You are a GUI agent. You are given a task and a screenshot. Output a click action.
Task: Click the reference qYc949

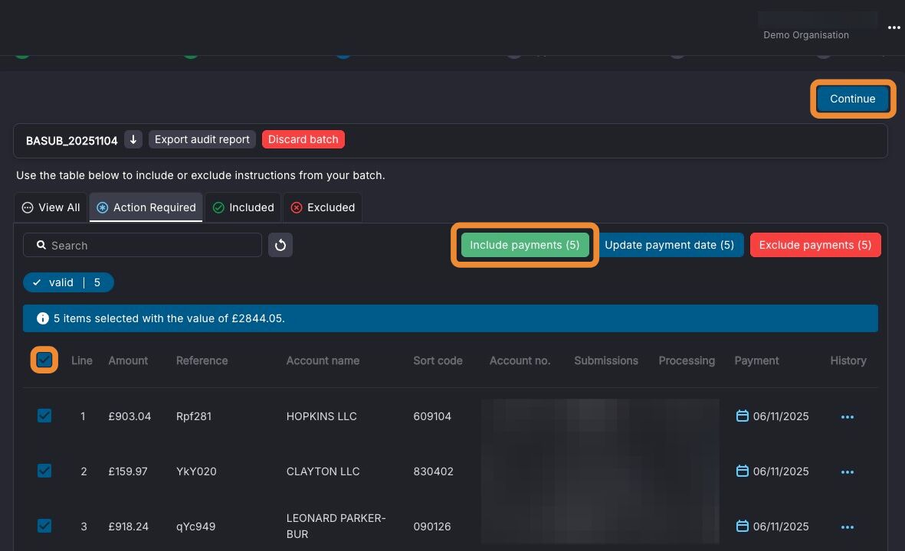[195, 527]
